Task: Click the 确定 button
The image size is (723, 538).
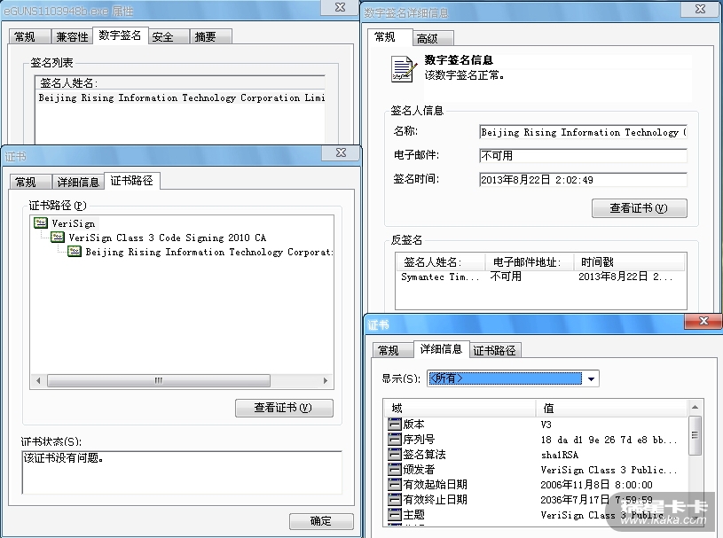Action: click(321, 521)
